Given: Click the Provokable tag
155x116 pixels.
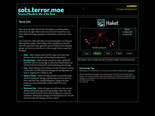Looking at the screenshot, I should click(109, 60).
